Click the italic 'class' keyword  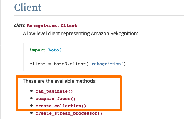point(19,25)
